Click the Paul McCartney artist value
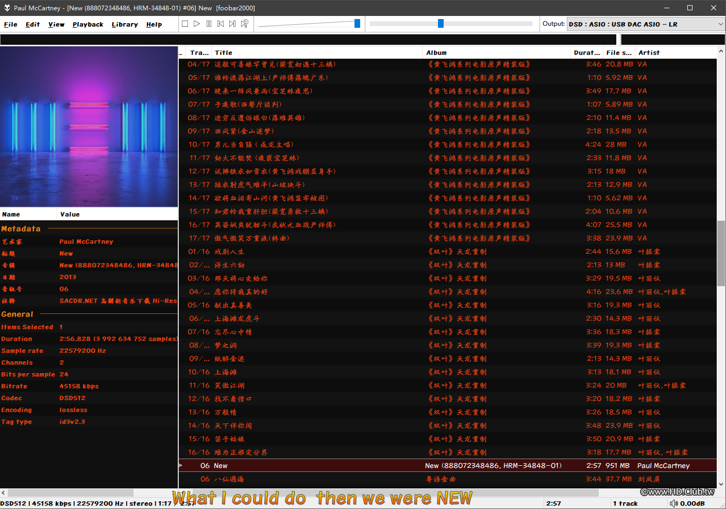The width and height of the screenshot is (726, 509). [86, 241]
